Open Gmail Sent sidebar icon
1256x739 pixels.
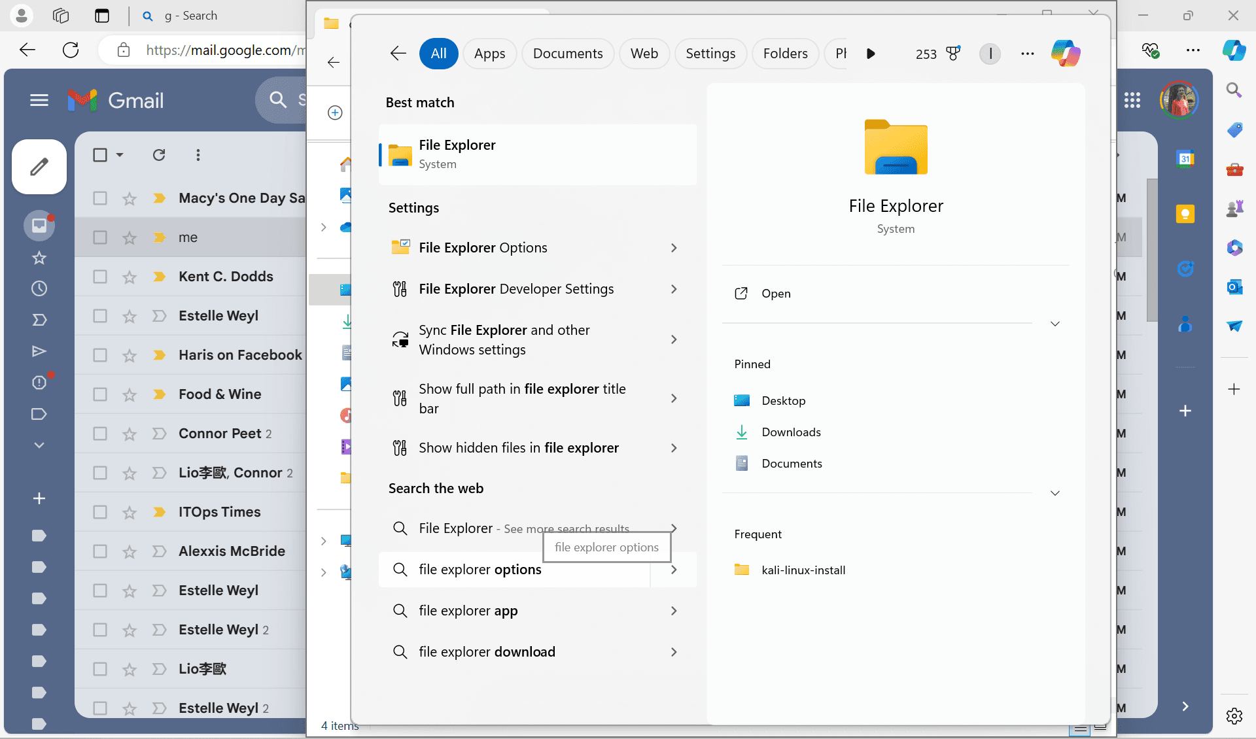pos(39,351)
